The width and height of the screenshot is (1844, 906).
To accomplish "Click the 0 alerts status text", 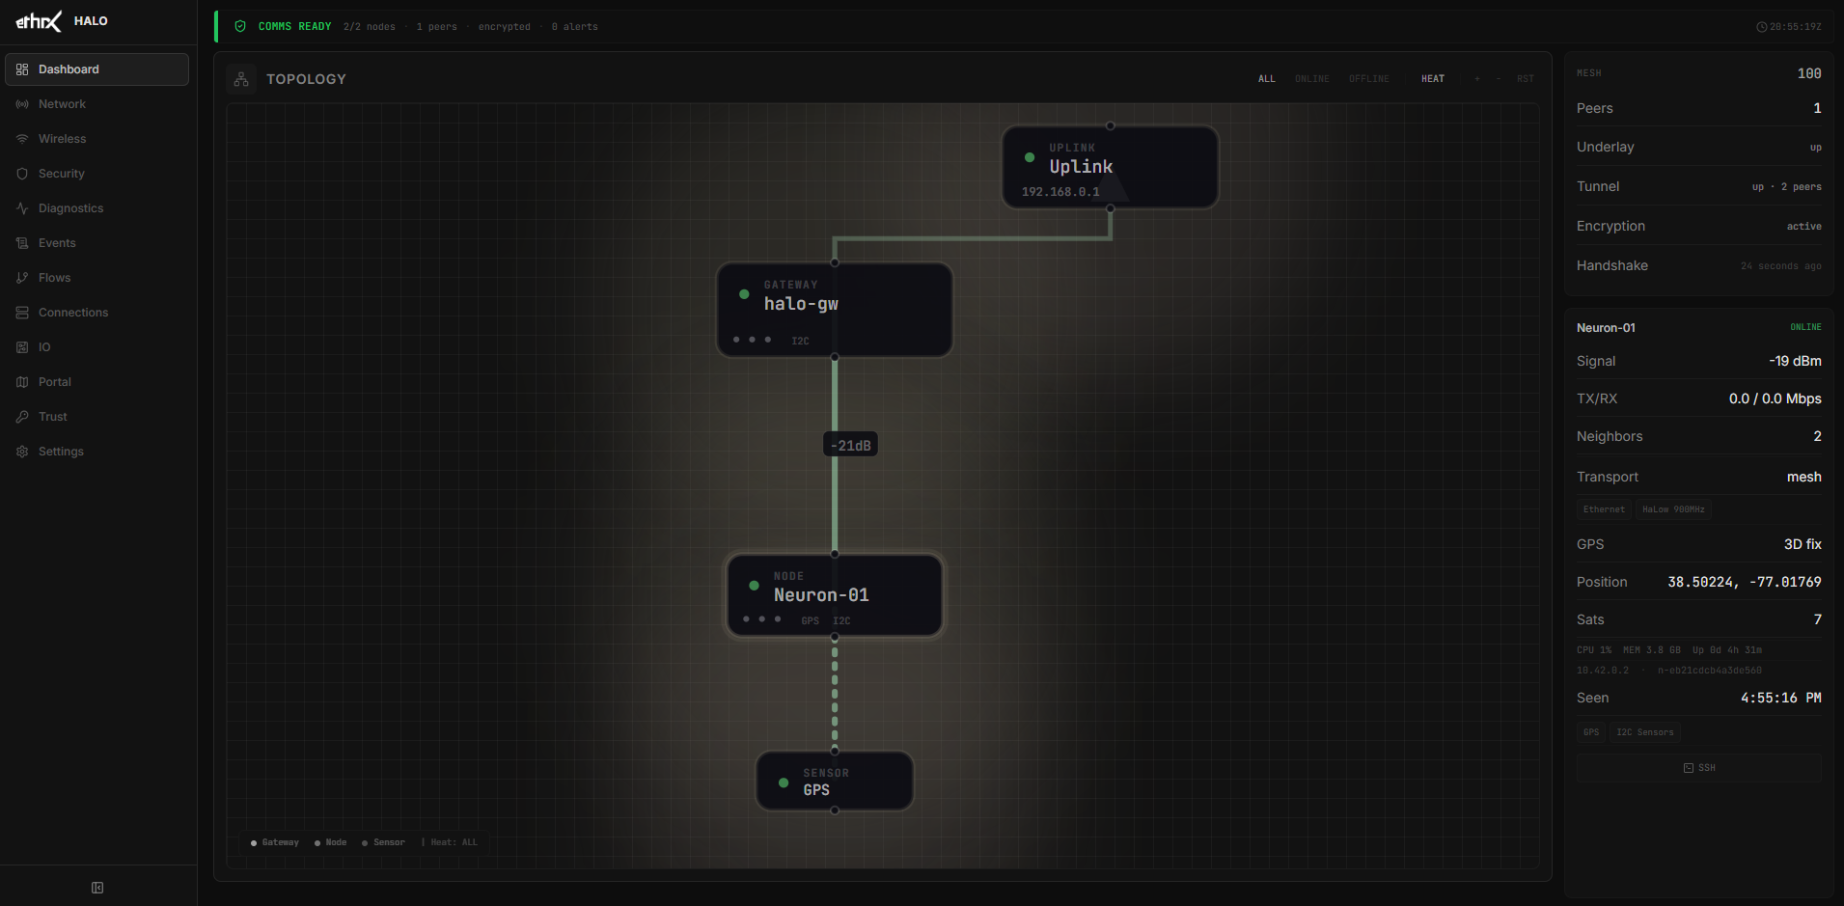I will click(575, 27).
